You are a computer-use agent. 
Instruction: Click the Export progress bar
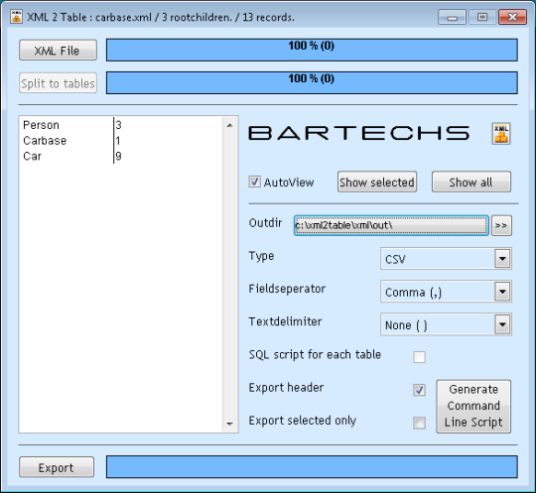point(312,466)
